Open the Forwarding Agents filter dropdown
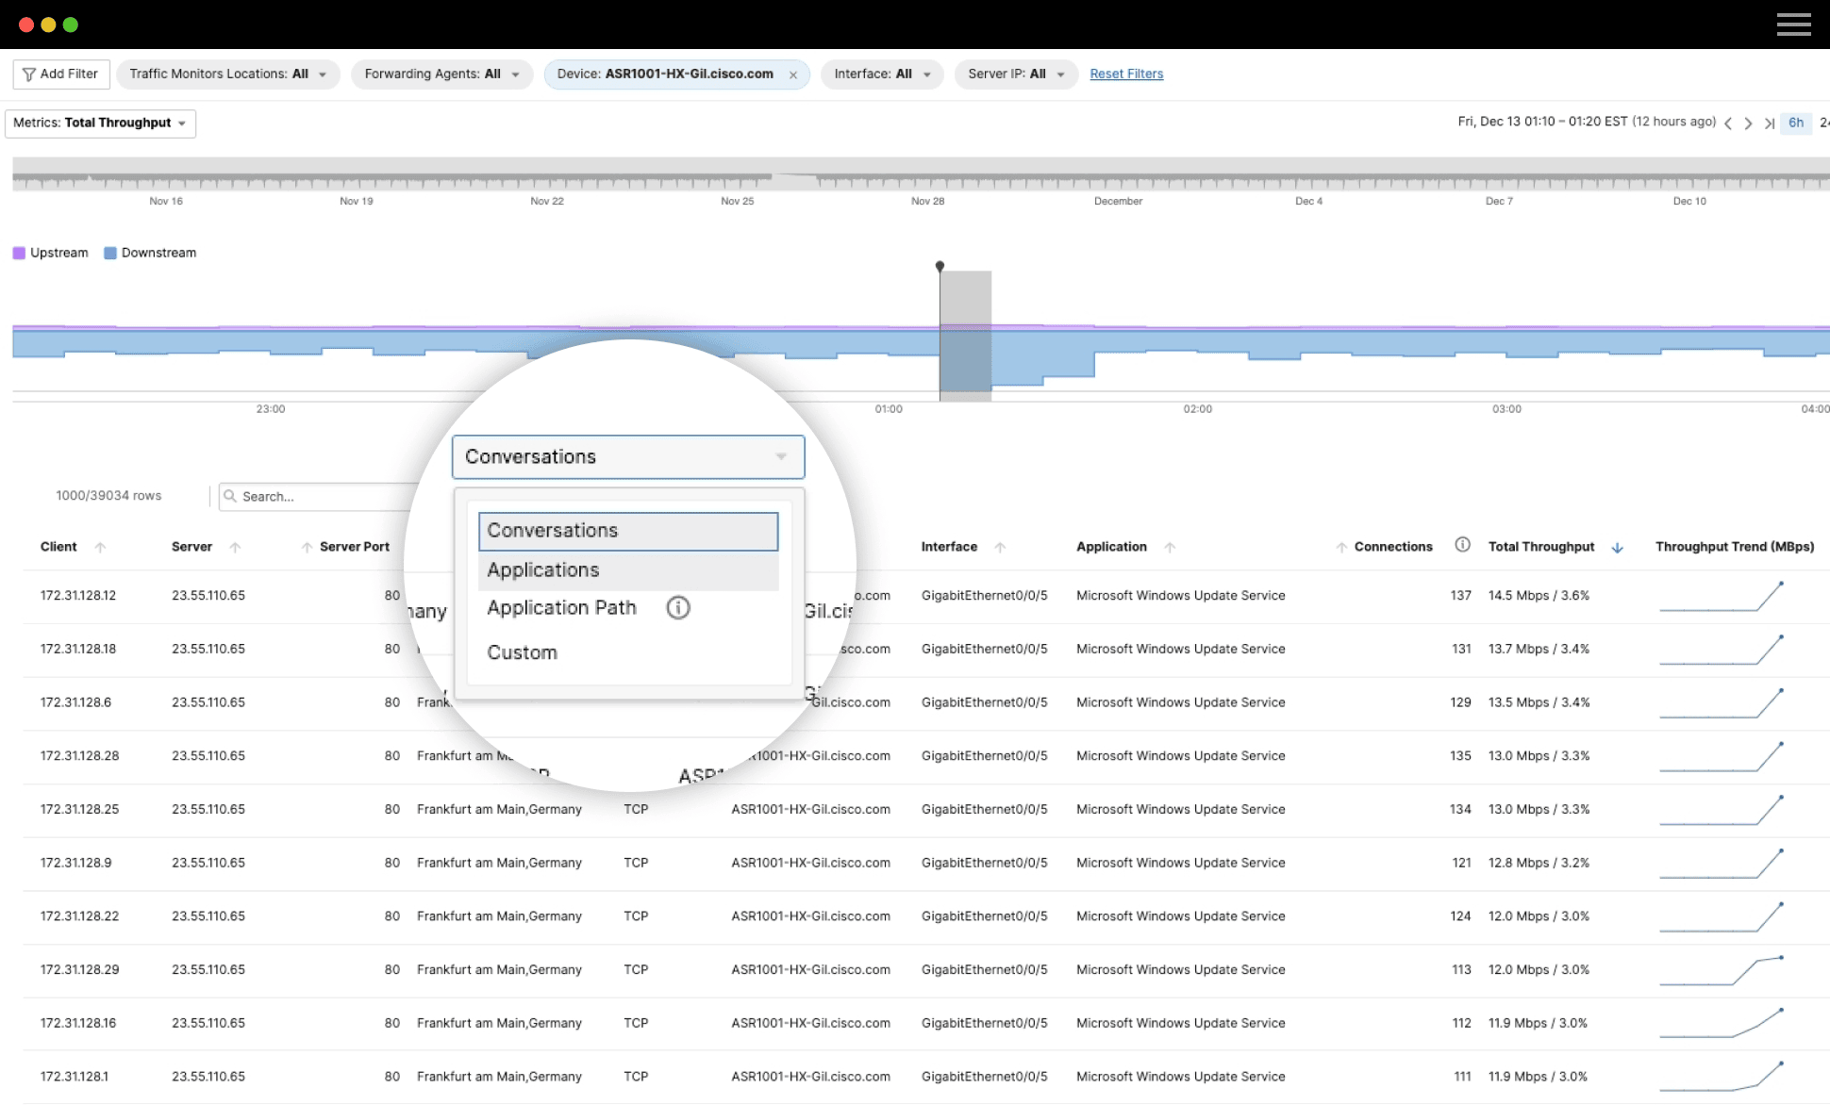Screen dimensions: 1830x1105 point(514,74)
